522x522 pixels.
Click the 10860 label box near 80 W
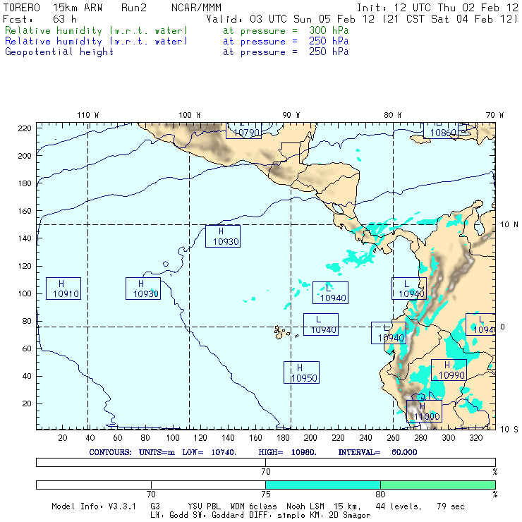coord(441,130)
